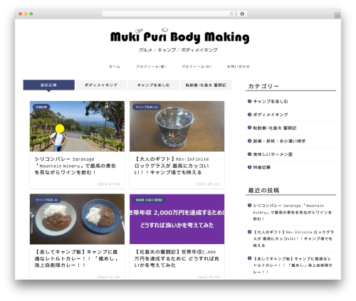Open sidebar category 美味しいラーメン屋
The width and height of the screenshot is (356, 301).
click(273, 154)
